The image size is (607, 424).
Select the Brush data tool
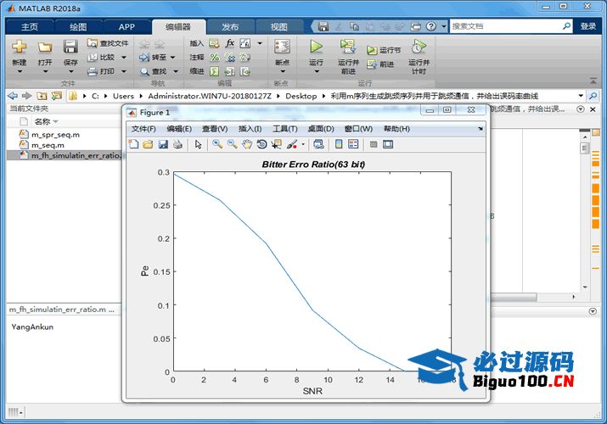coord(292,144)
